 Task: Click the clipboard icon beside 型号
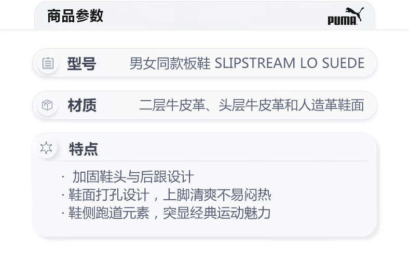click(48, 63)
